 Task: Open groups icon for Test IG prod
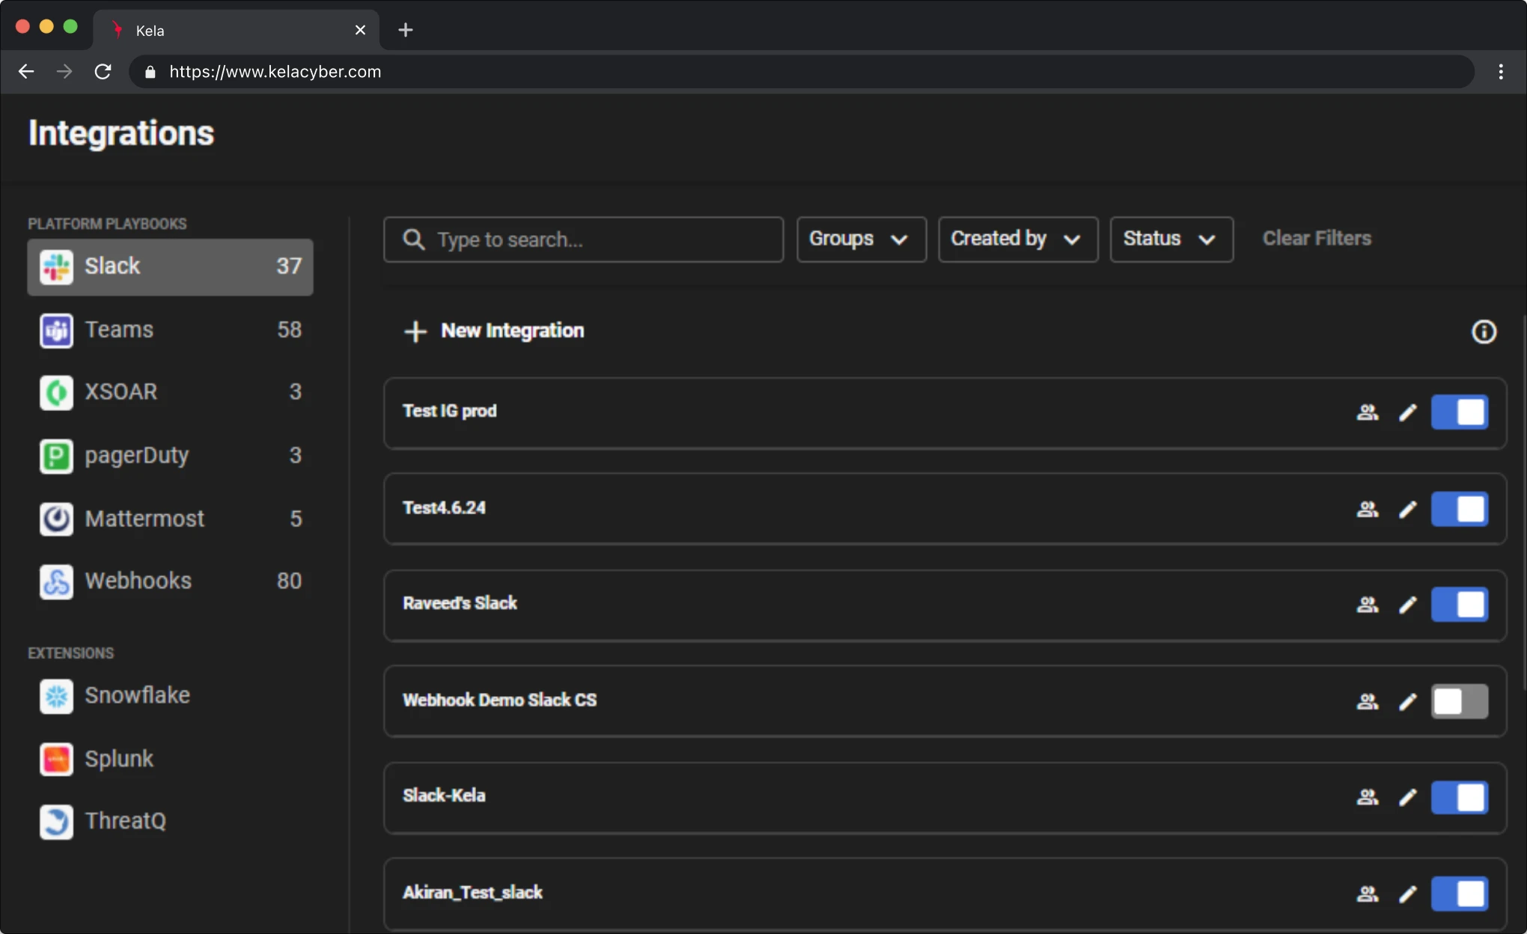pyautogui.click(x=1368, y=412)
